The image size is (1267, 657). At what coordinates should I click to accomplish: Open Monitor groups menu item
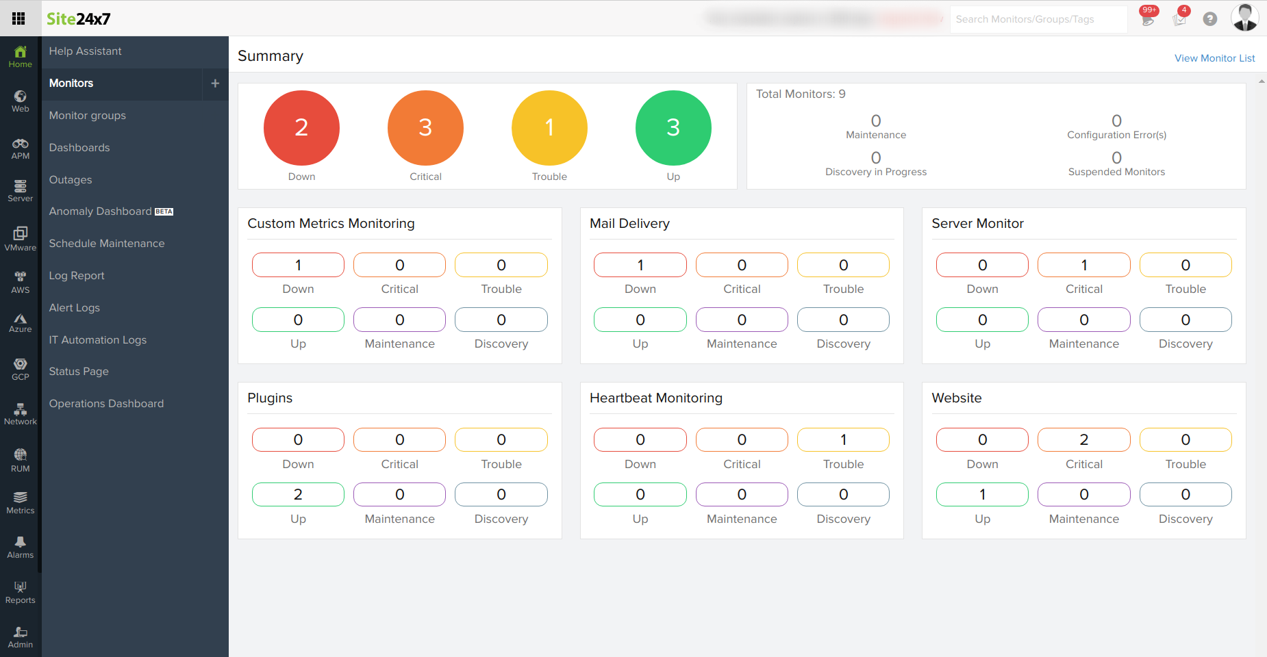point(88,116)
